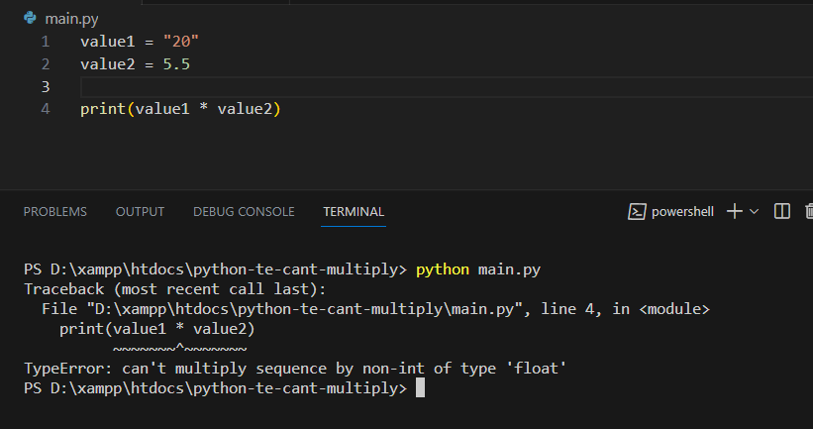Click the string "20" on line 1
The height and width of the screenshot is (429, 813).
pyautogui.click(x=181, y=42)
